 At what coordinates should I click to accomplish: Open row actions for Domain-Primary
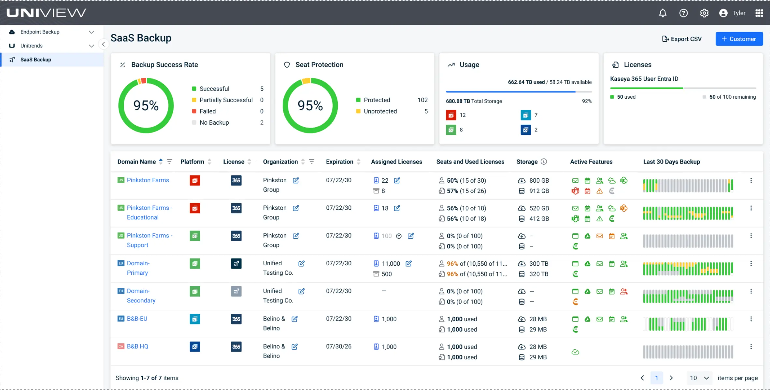pos(751,263)
